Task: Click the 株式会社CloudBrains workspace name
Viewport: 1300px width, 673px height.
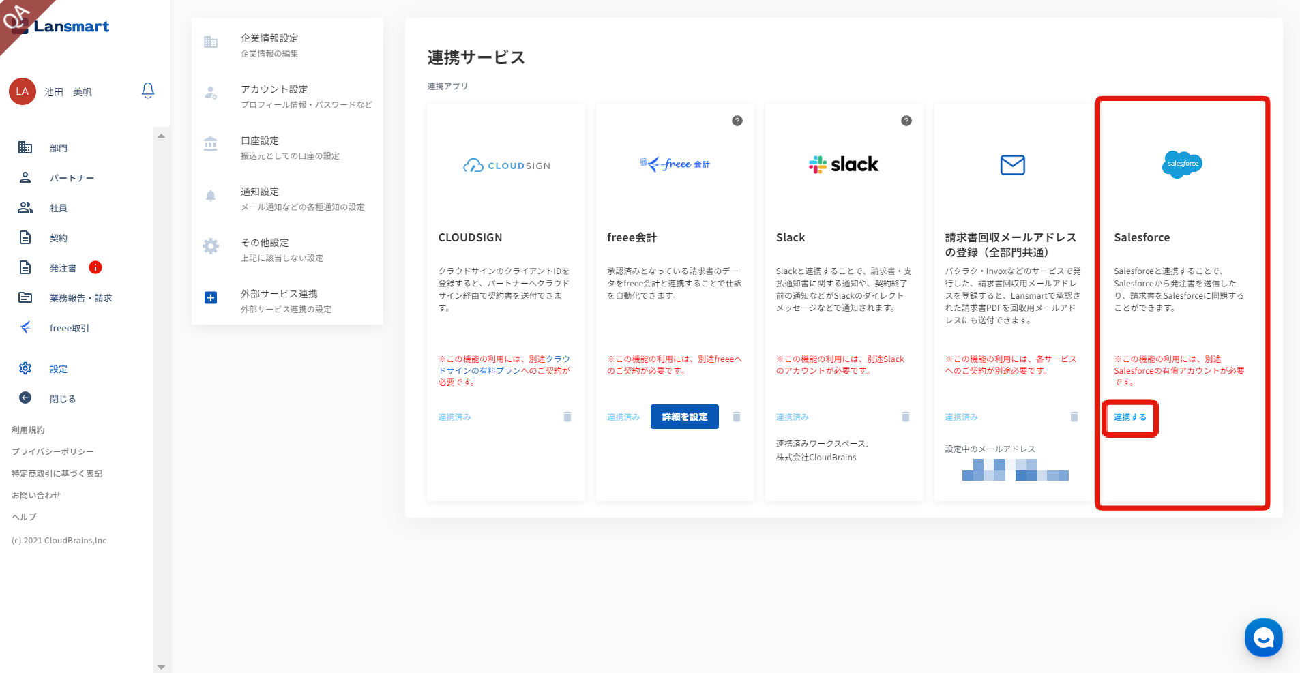Action: [x=816, y=458]
